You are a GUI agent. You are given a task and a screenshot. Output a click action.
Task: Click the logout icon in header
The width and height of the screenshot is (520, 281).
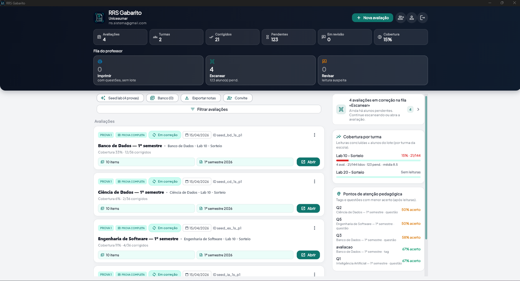tap(422, 18)
